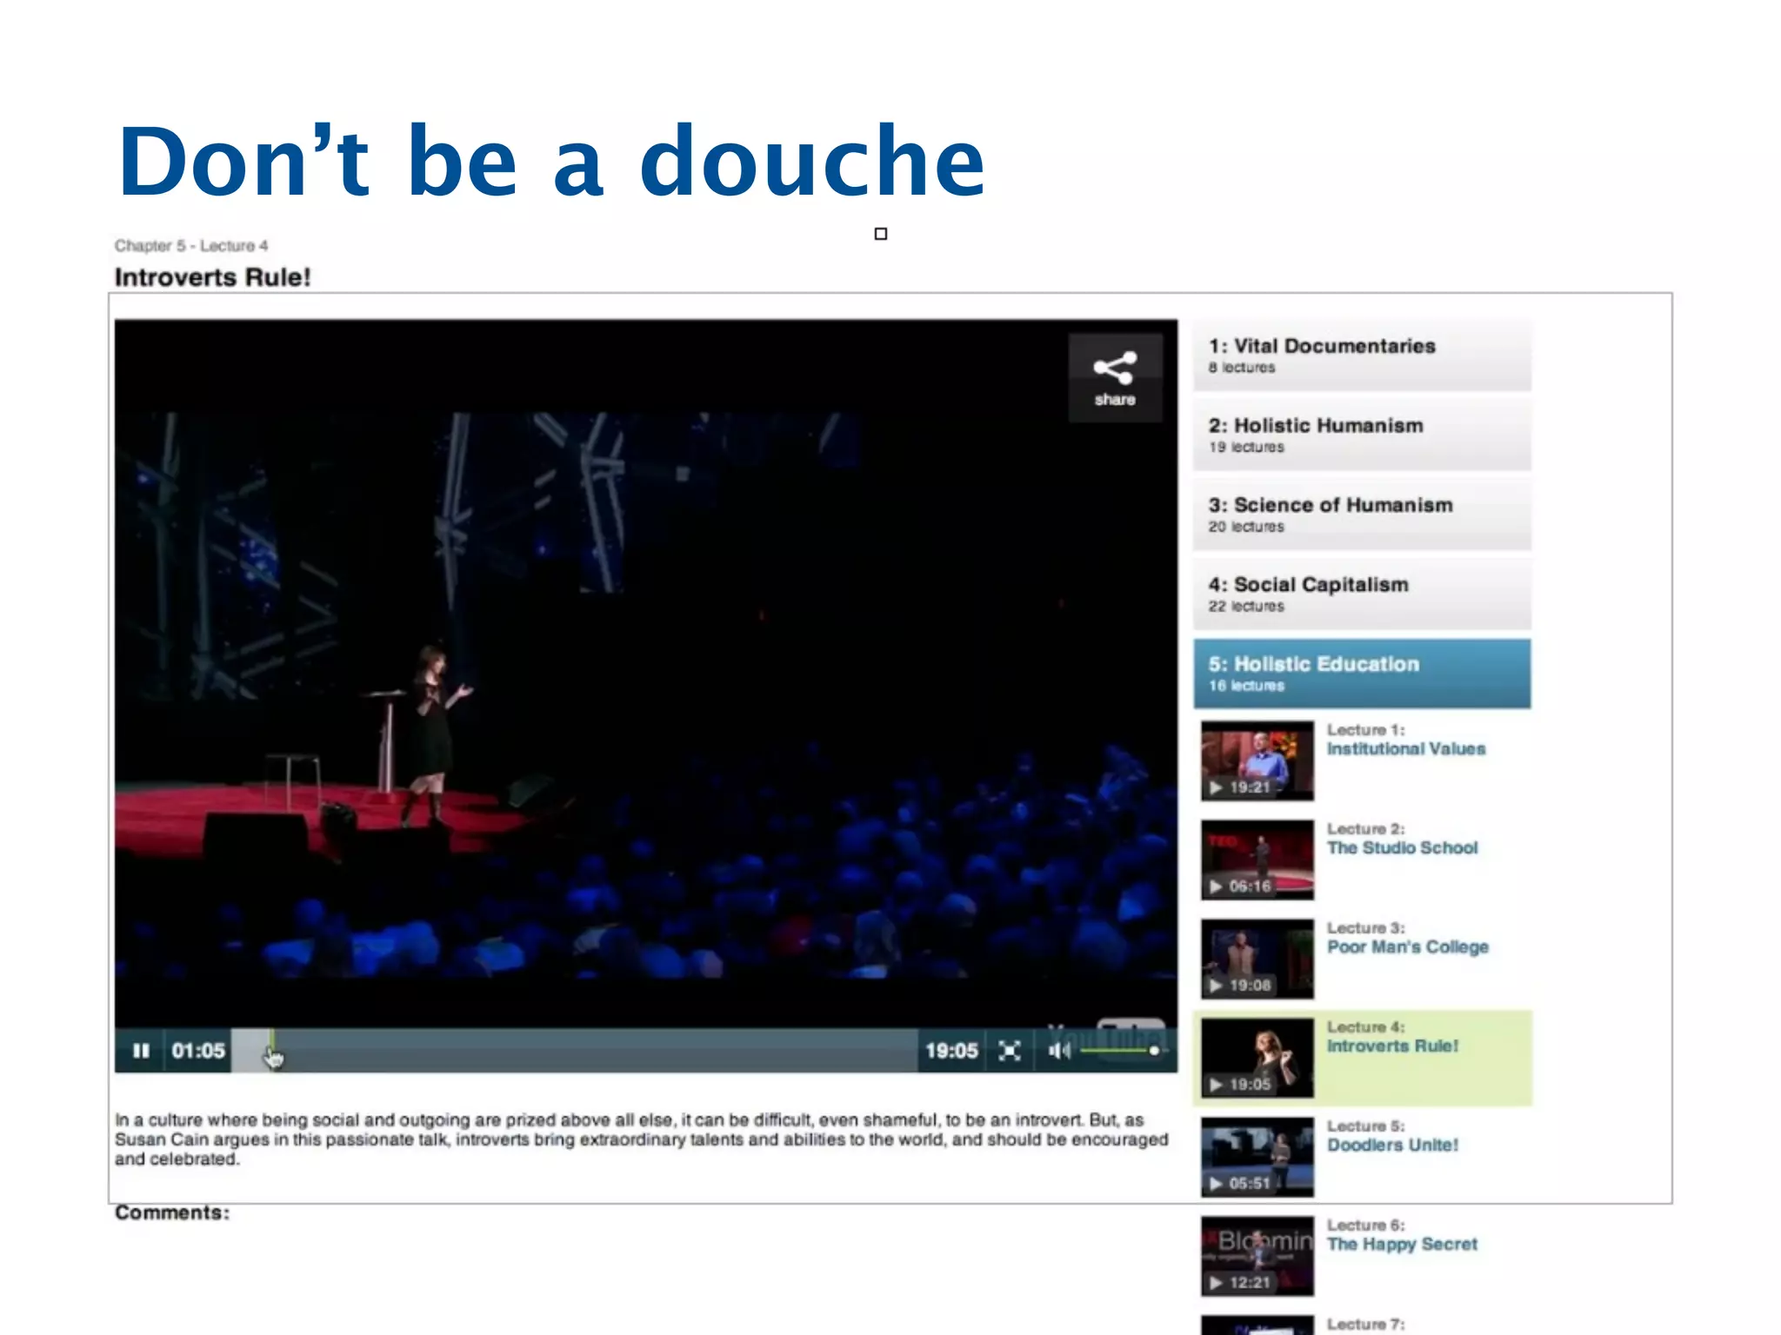The height and width of the screenshot is (1335, 1781).
Task: Expand chapter 1: Vital Documentaries
Action: tap(1362, 355)
